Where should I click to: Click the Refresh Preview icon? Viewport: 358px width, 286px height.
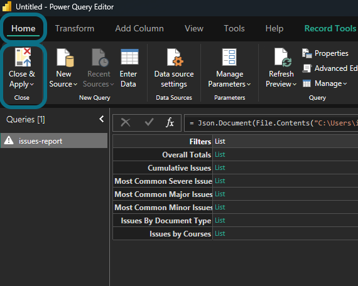tap(283, 57)
